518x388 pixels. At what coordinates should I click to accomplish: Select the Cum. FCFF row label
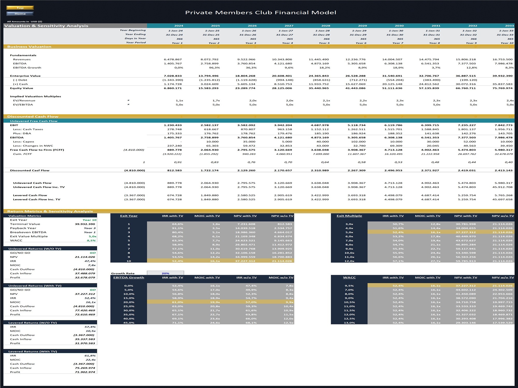pyautogui.click(x=22, y=154)
